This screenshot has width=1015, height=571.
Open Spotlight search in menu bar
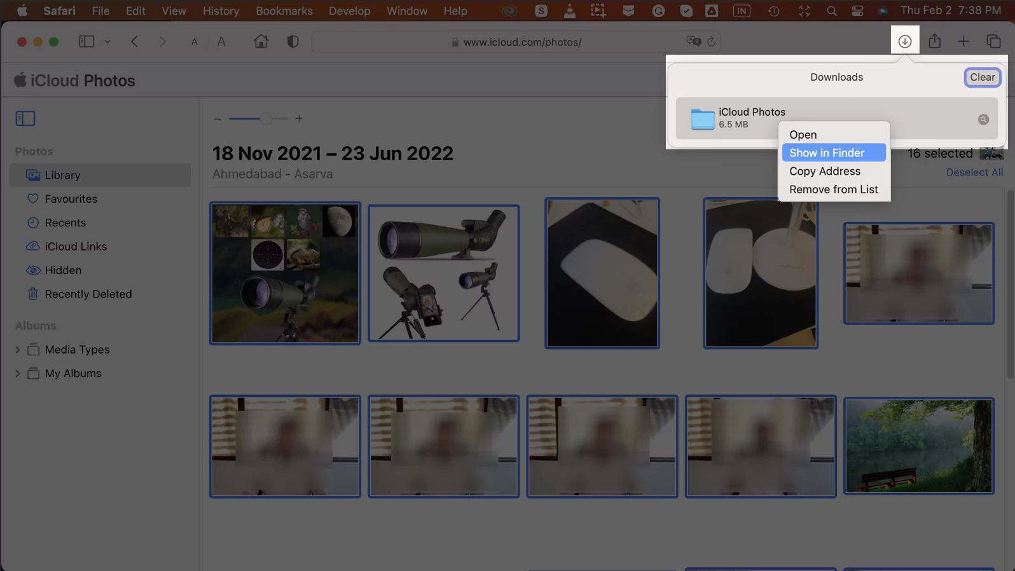point(831,11)
